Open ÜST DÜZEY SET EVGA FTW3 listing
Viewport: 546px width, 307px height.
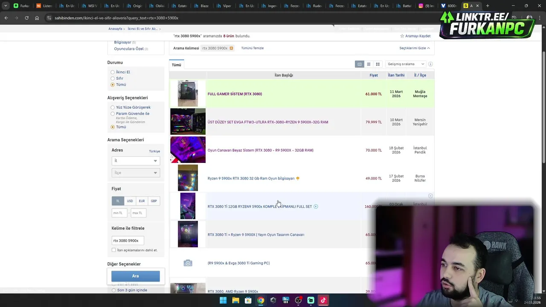coord(268,122)
